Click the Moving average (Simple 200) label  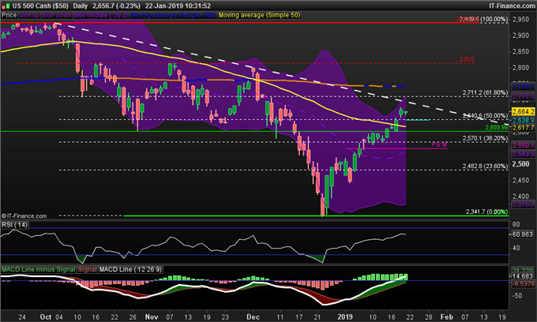(173, 15)
